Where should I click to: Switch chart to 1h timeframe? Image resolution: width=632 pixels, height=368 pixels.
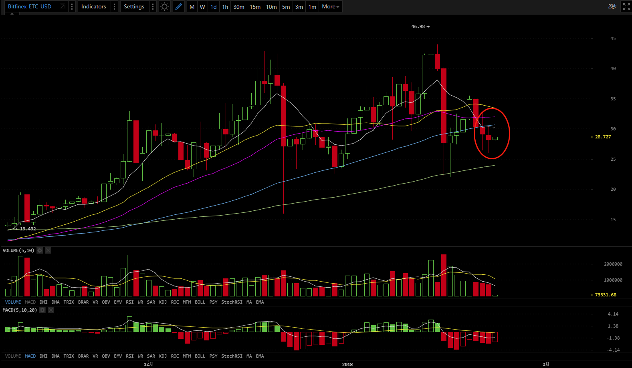tap(225, 7)
